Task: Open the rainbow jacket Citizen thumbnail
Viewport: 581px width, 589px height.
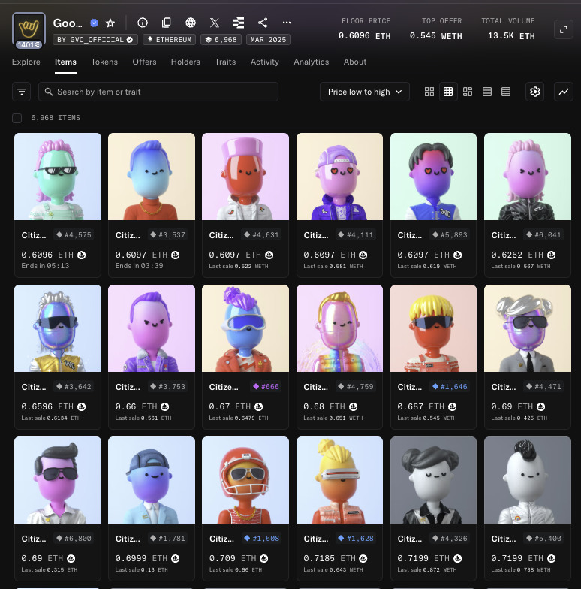Action: click(339, 328)
